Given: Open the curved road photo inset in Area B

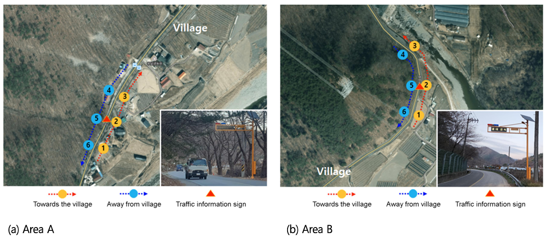Looking at the screenshot, I should [x=489, y=149].
